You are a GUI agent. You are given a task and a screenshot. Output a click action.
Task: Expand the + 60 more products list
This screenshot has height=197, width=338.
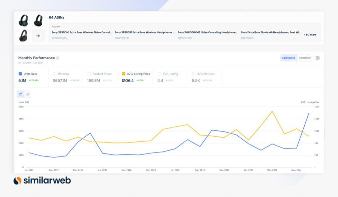click(310, 35)
